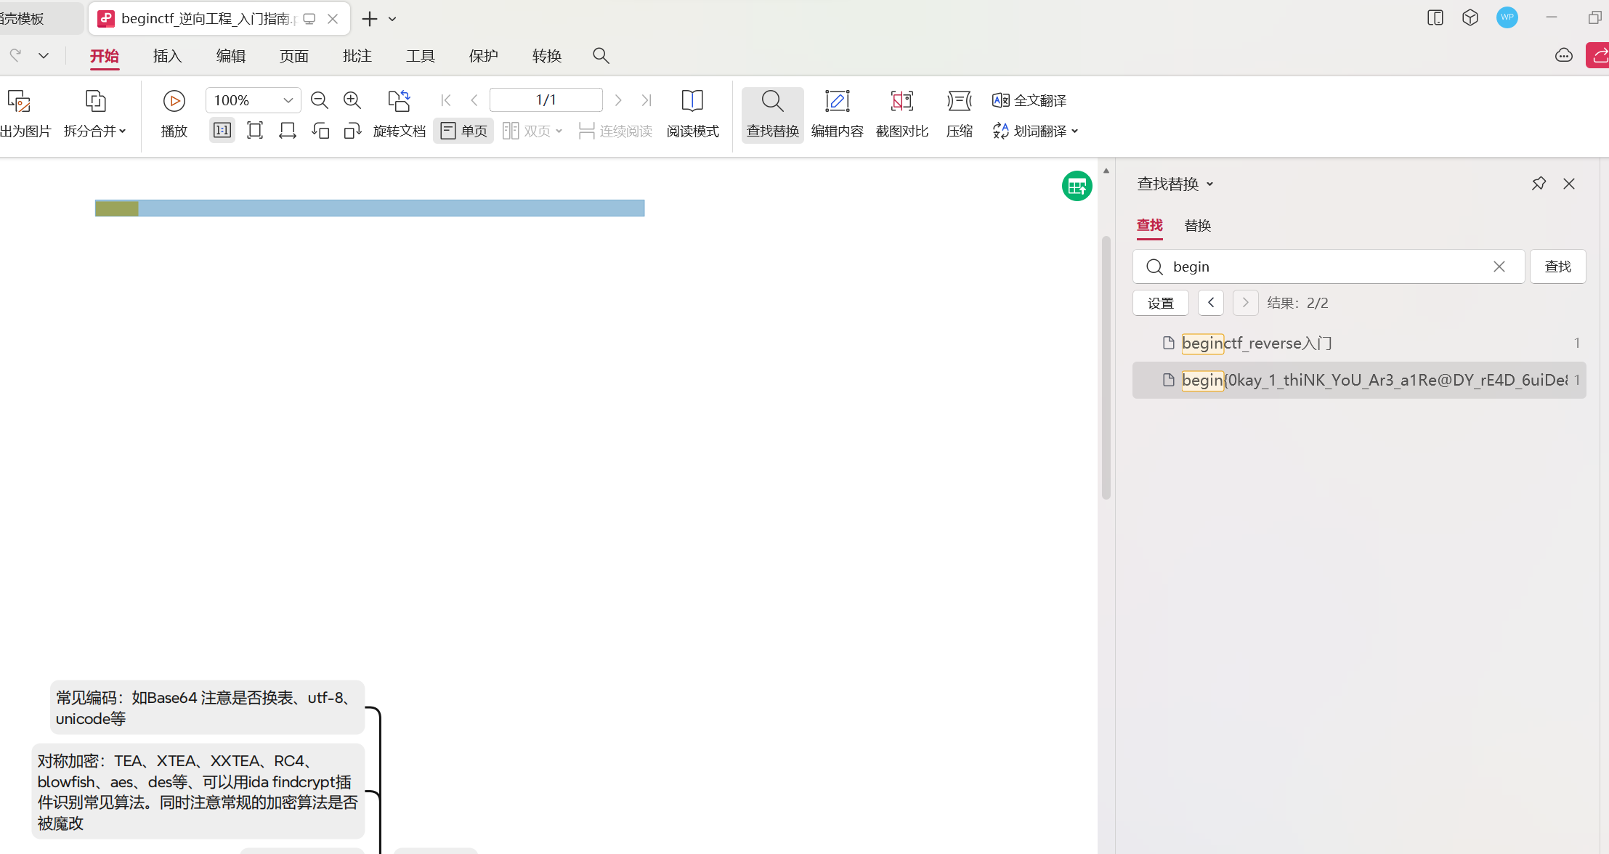This screenshot has height=854, width=1609.
Task: Go to next page arrow in toolbar
Action: 618,100
